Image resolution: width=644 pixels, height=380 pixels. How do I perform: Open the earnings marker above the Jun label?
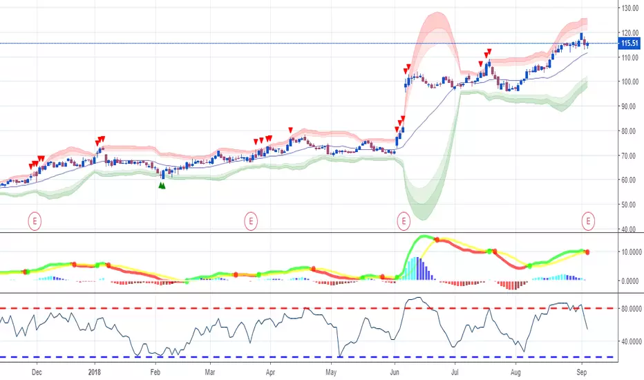point(404,221)
